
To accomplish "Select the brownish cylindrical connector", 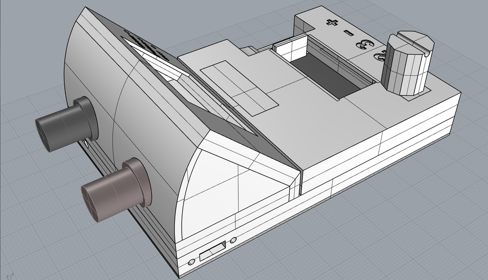I will tap(115, 190).
